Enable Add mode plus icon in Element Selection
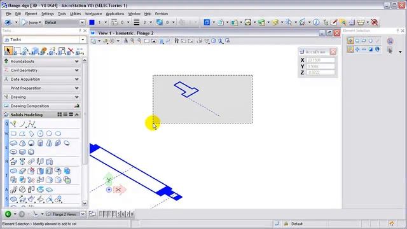407x229 pixels. click(x=357, y=49)
